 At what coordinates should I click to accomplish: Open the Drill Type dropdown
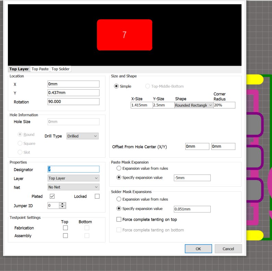pyautogui.click(x=83, y=136)
